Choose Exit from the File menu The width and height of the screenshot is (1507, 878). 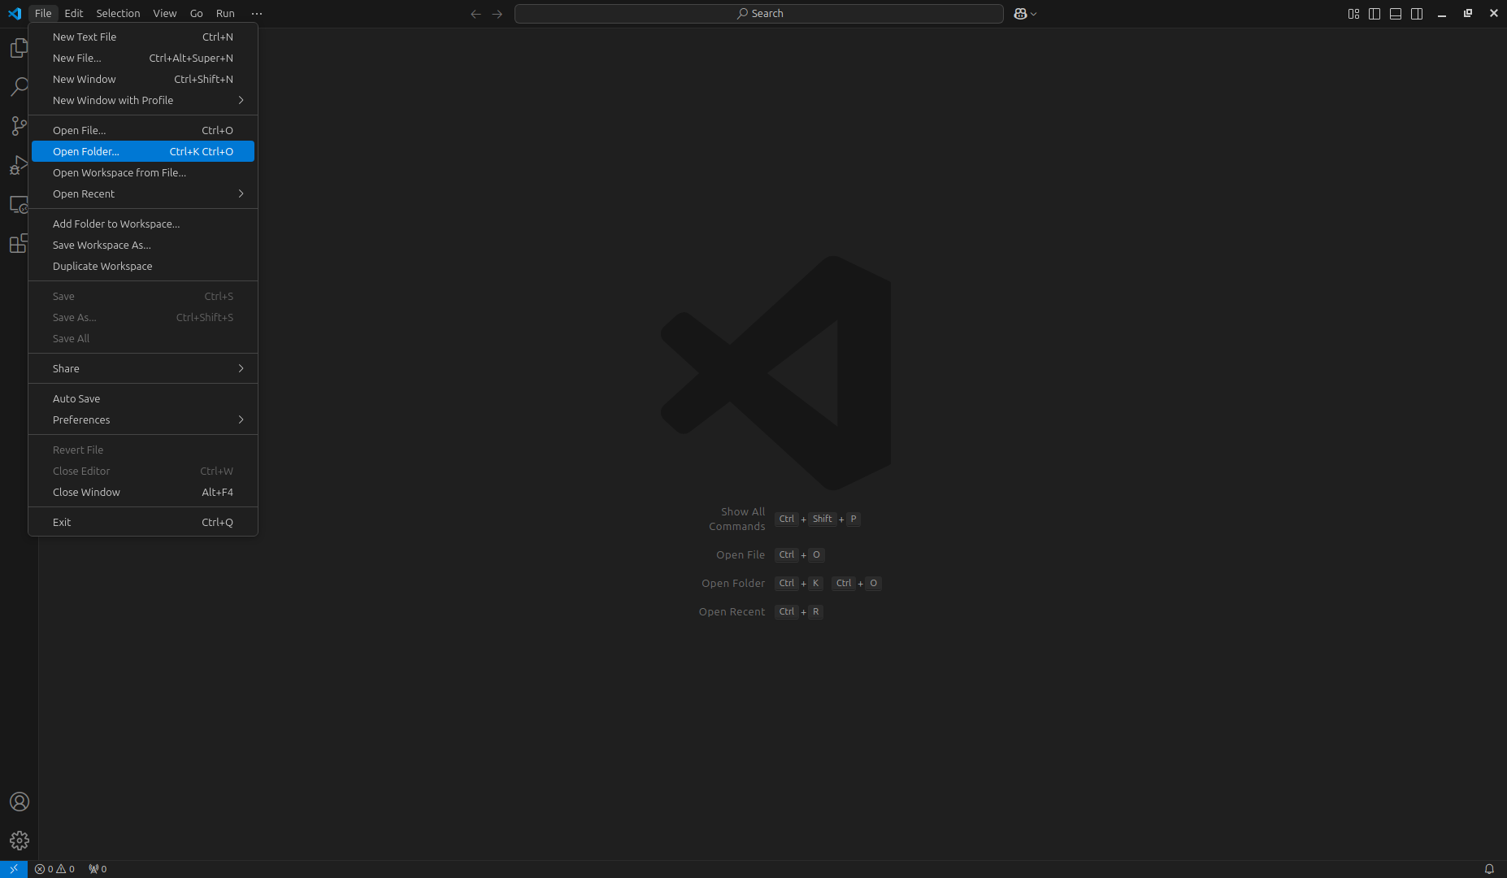pyautogui.click(x=143, y=522)
